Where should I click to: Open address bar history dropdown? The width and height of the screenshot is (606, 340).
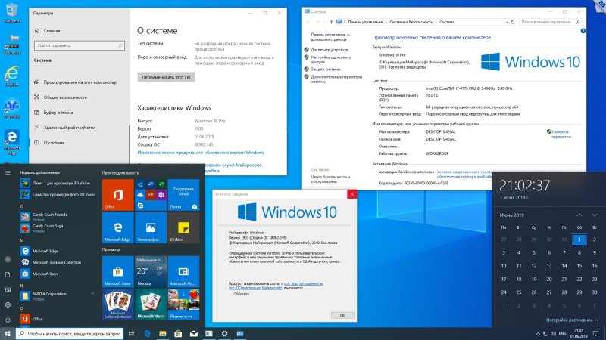(507, 22)
